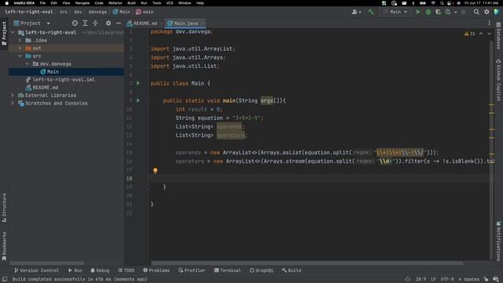The width and height of the screenshot is (503, 283).
Task: Hide the Project tool window with the minus icon
Action: click(x=119, y=23)
